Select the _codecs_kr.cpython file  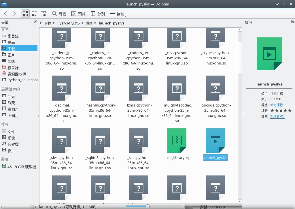pos(100,49)
